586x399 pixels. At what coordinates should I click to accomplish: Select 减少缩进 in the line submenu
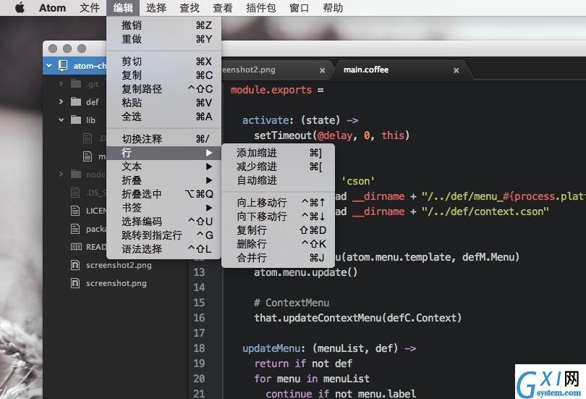click(278, 167)
